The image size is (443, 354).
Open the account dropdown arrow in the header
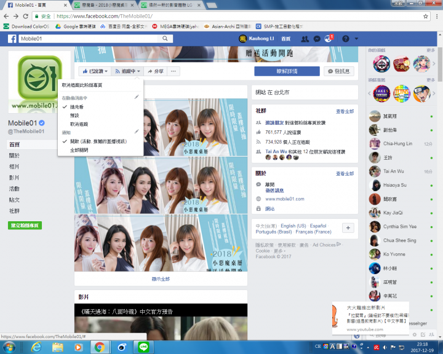tap(356, 39)
